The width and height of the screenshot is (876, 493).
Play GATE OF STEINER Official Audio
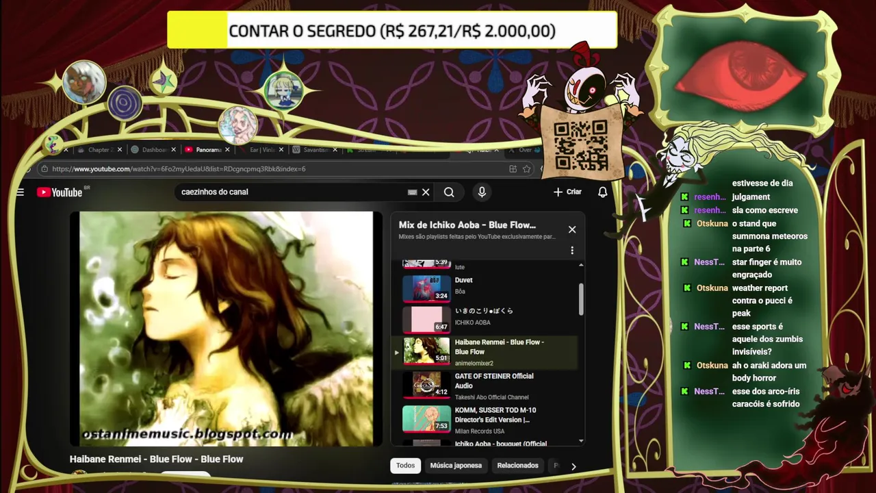[x=485, y=385]
